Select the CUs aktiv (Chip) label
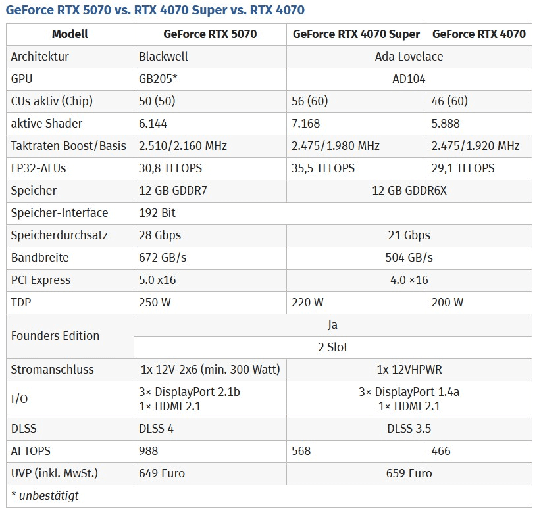This screenshot has height=509, width=539. pyautogui.click(x=52, y=101)
